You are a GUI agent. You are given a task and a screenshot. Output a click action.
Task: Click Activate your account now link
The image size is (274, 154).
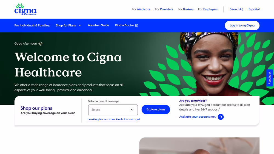click(x=198, y=117)
